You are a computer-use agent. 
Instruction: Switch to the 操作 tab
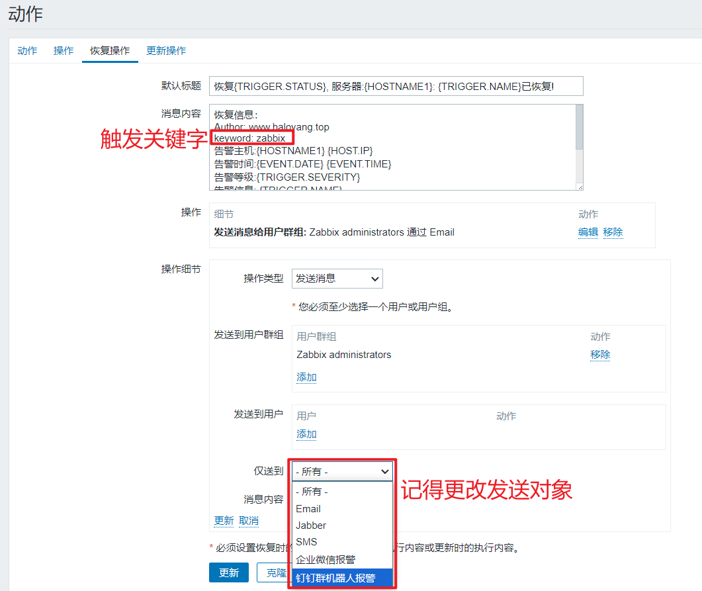64,50
